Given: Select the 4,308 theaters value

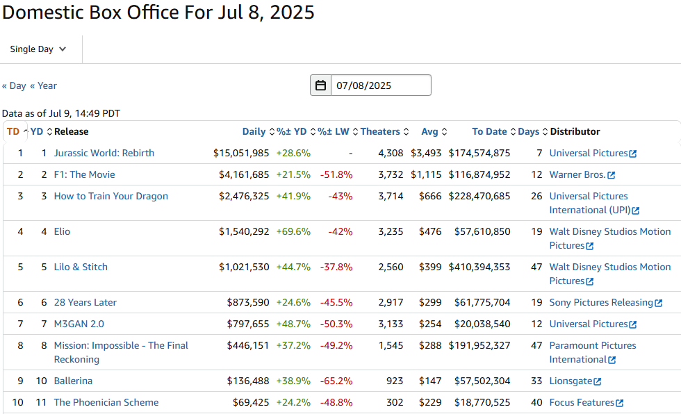Looking at the screenshot, I should coord(391,154).
